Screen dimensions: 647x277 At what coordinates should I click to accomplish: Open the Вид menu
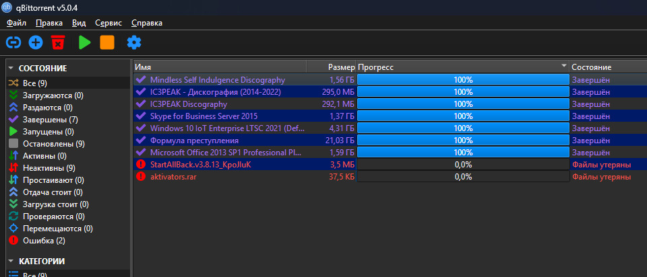[x=79, y=23]
